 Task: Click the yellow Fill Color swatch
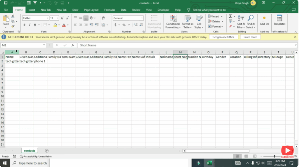55,25
